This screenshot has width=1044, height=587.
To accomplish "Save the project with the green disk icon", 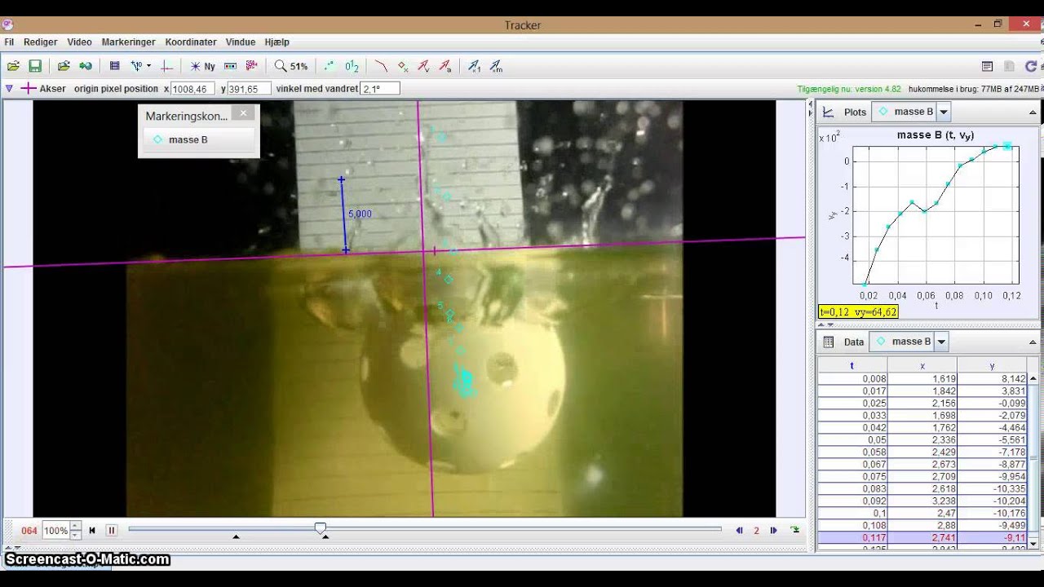I will (x=35, y=66).
